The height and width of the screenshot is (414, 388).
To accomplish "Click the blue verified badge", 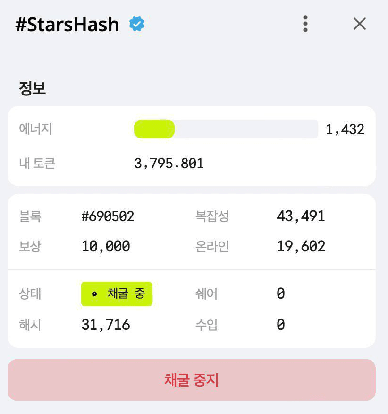I will click(x=136, y=24).
